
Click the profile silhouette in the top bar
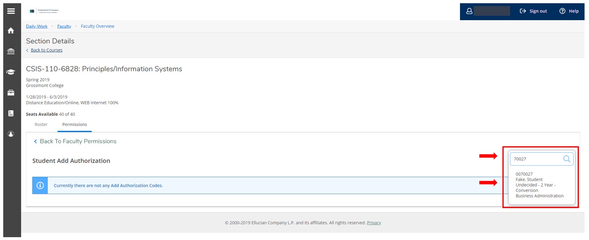point(469,11)
